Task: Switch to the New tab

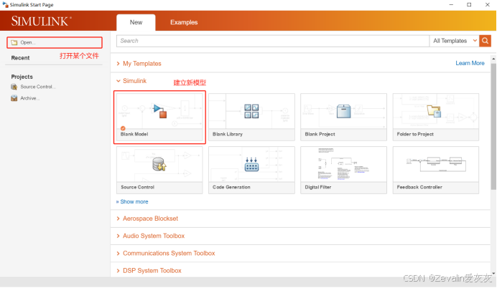Action: [136, 22]
